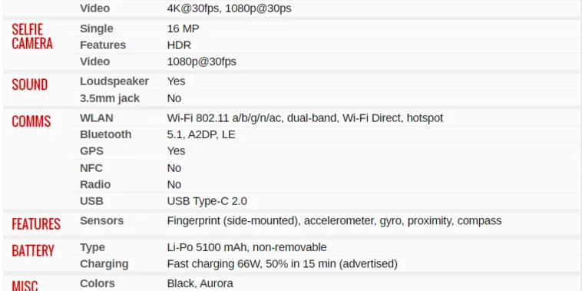Click the selfie camera Single label
582x291 pixels.
tap(97, 28)
